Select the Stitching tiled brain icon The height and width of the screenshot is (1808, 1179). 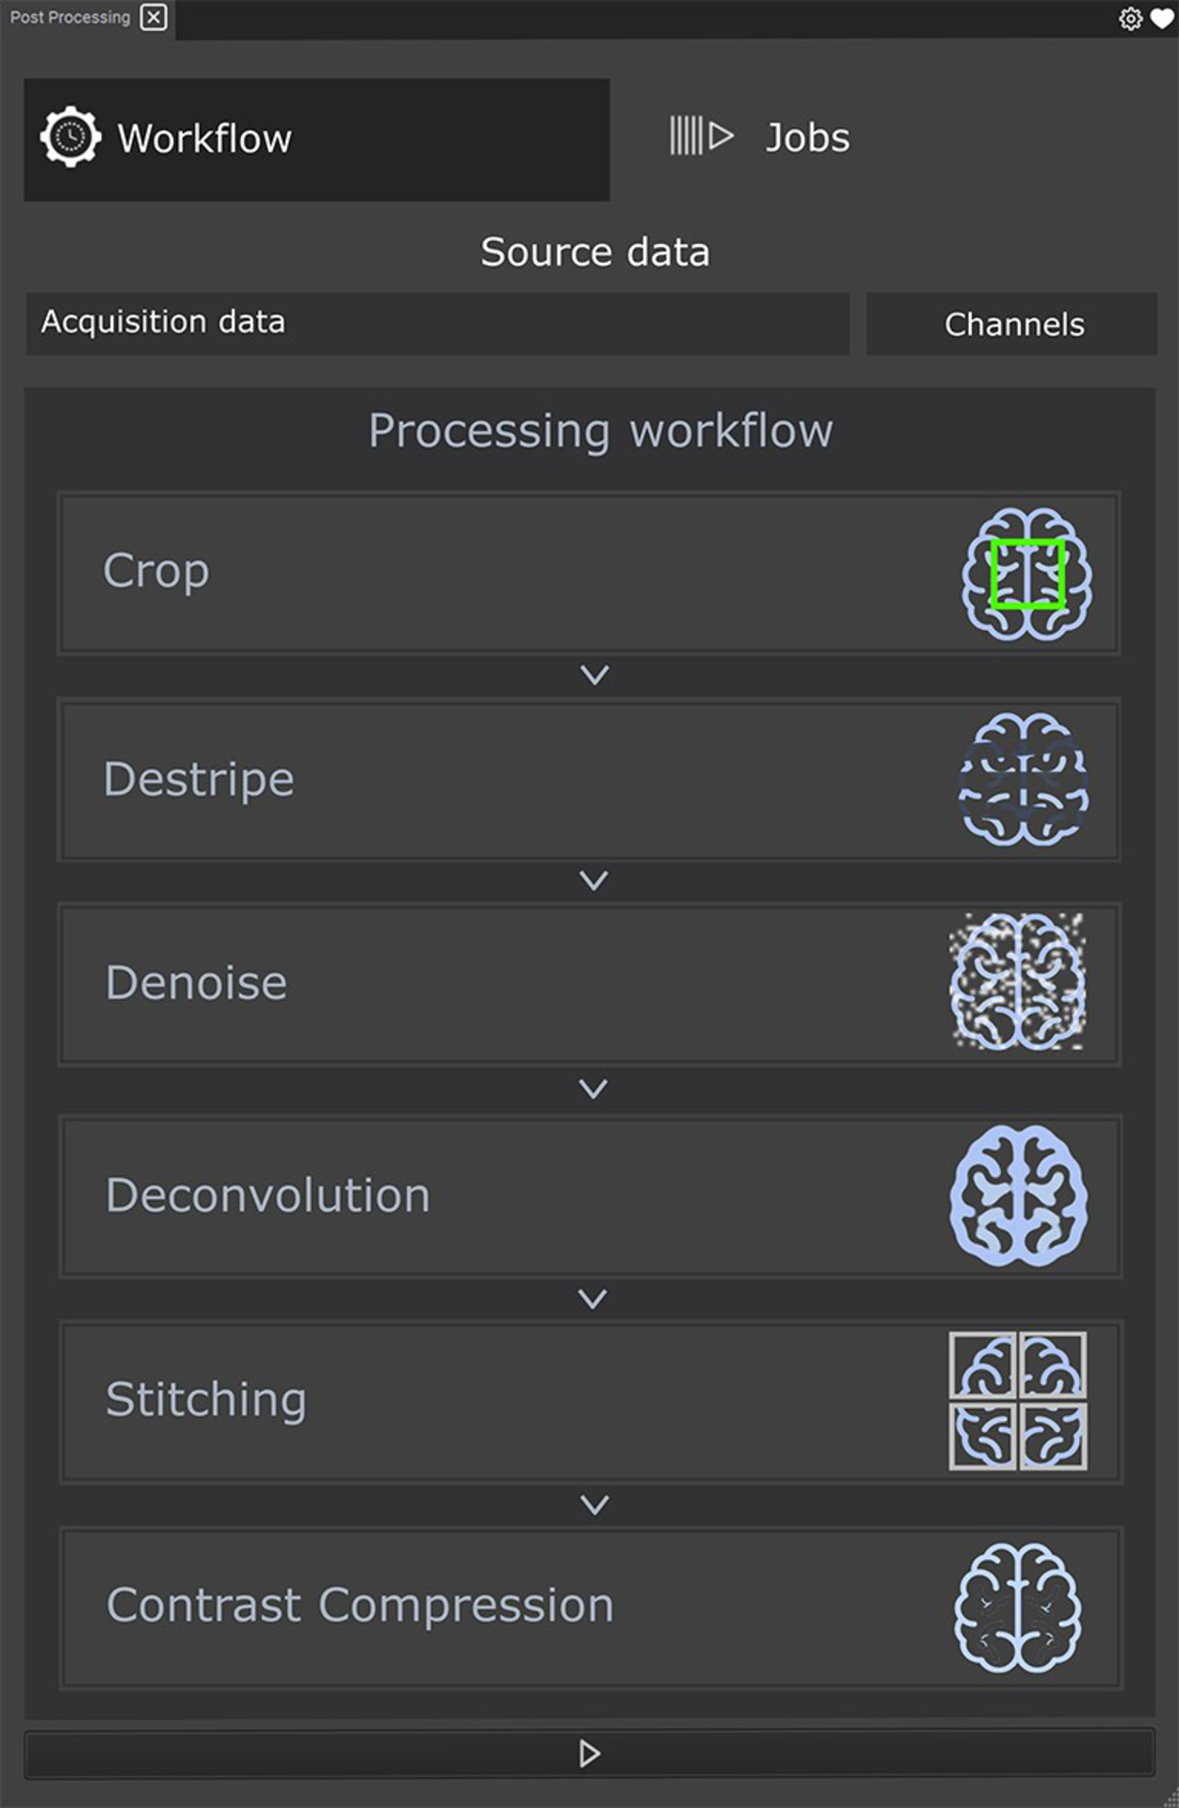coord(1019,1401)
